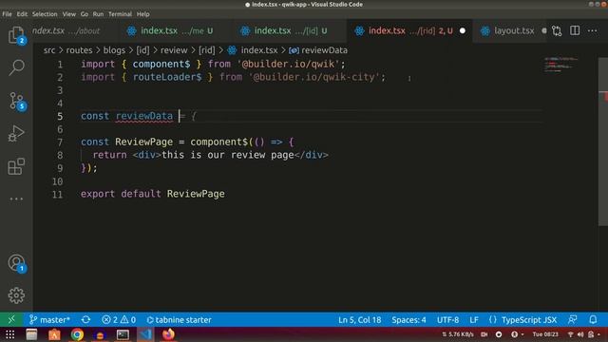Screen dimensions: 608x342
Task: Open the Manage gear menu
Action: (16, 295)
